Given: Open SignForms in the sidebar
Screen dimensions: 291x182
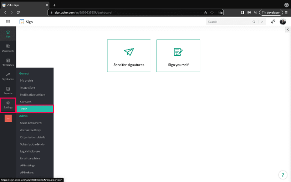Looking at the screenshot, I should click(x=8, y=76).
